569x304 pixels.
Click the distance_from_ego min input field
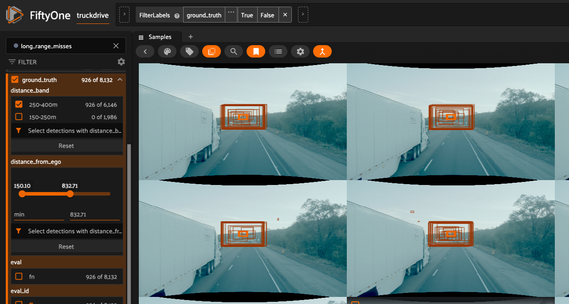pyautogui.click(x=39, y=215)
